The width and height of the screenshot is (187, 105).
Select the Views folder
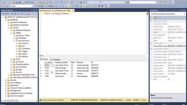tap(18, 59)
